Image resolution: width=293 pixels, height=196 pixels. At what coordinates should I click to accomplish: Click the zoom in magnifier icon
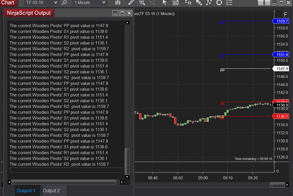[142, 2]
